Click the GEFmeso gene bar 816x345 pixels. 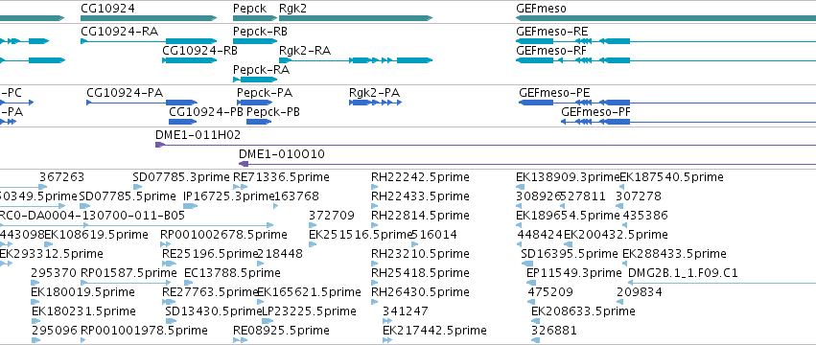[665, 18]
